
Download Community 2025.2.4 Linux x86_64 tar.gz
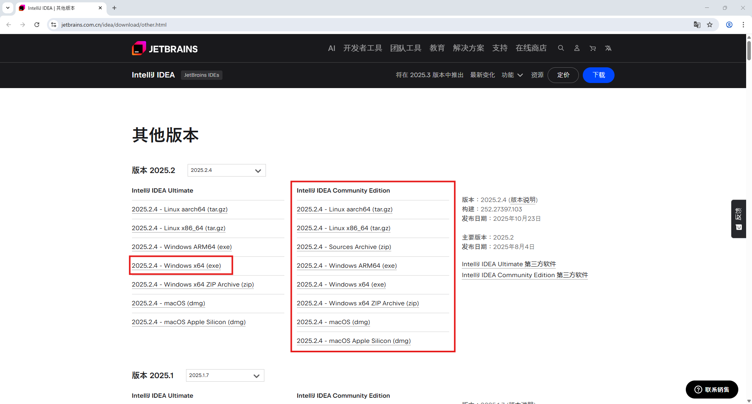343,228
